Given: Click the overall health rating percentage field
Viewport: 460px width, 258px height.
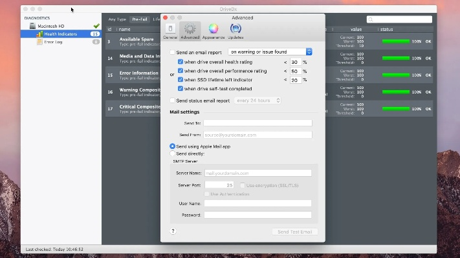Looking at the screenshot, I should pyautogui.click(x=294, y=62).
